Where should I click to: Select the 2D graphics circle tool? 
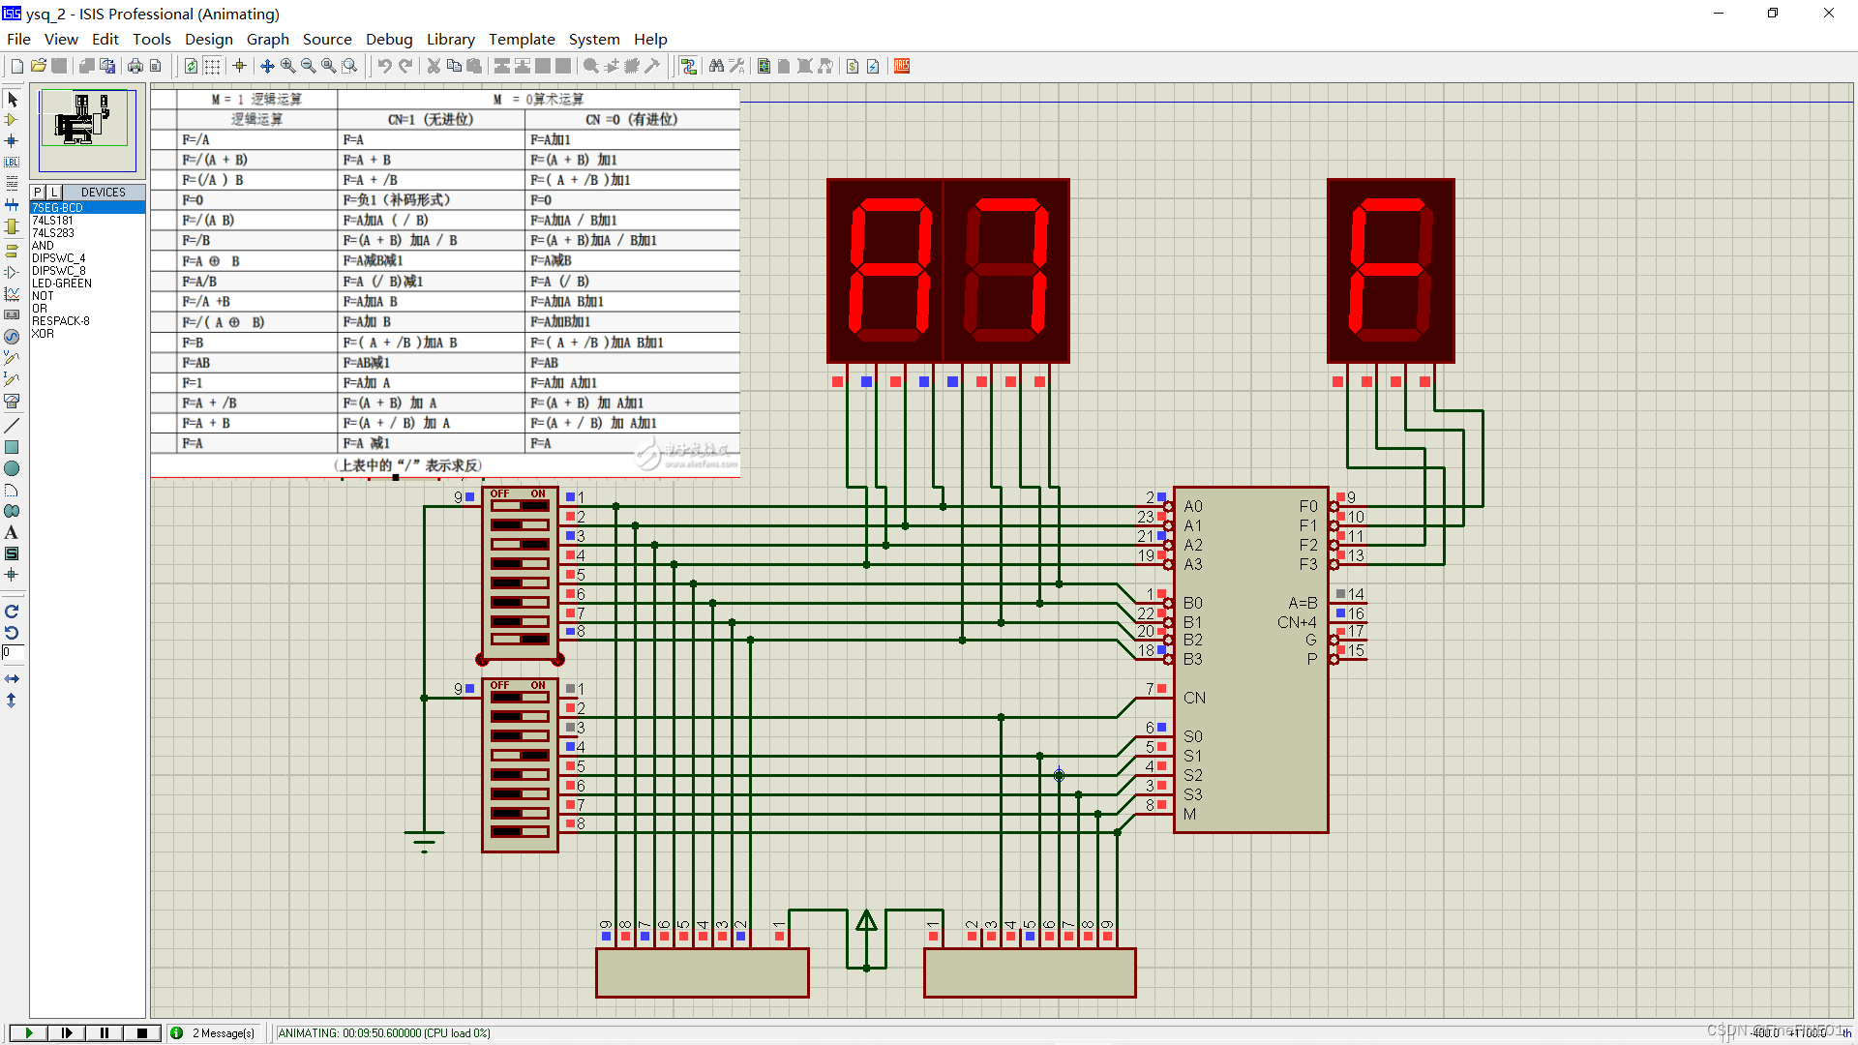[12, 468]
